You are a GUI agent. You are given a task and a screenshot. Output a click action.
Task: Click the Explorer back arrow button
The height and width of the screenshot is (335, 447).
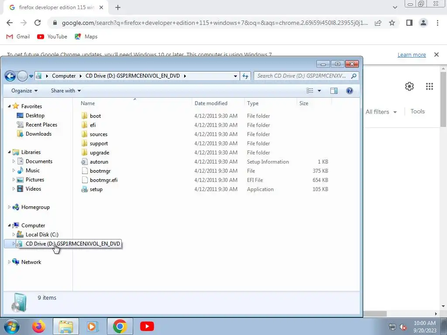click(x=10, y=76)
